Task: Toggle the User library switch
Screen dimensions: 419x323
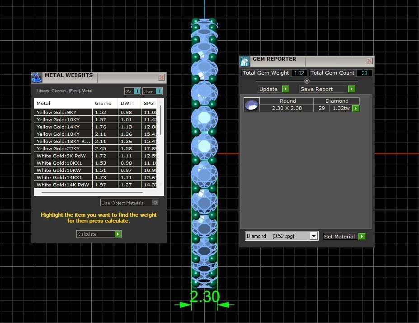Action: 152,91
